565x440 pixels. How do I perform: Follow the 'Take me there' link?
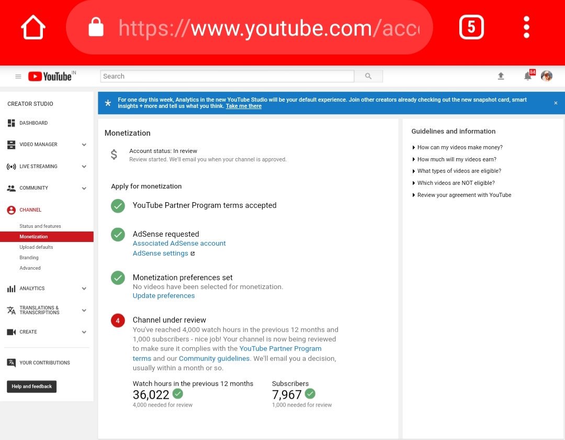244,106
